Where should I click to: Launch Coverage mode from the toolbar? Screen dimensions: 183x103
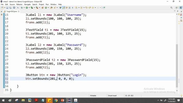pyautogui.click(x=32, y=8)
